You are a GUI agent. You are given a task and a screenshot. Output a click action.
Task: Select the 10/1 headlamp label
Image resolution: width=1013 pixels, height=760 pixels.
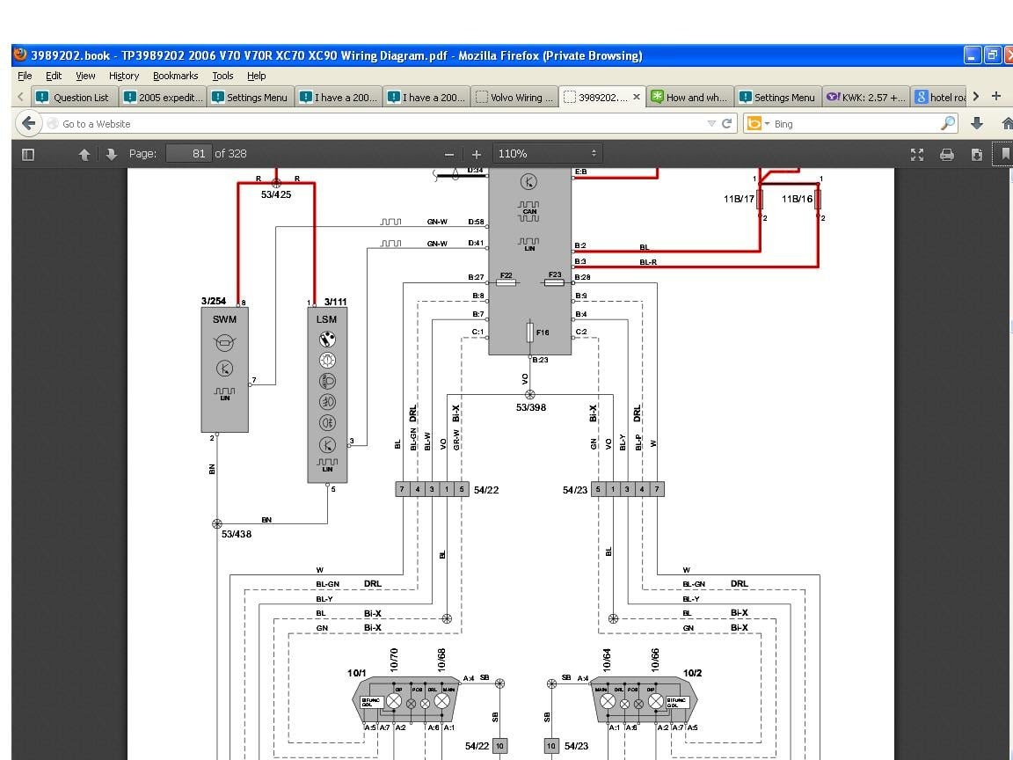point(357,674)
